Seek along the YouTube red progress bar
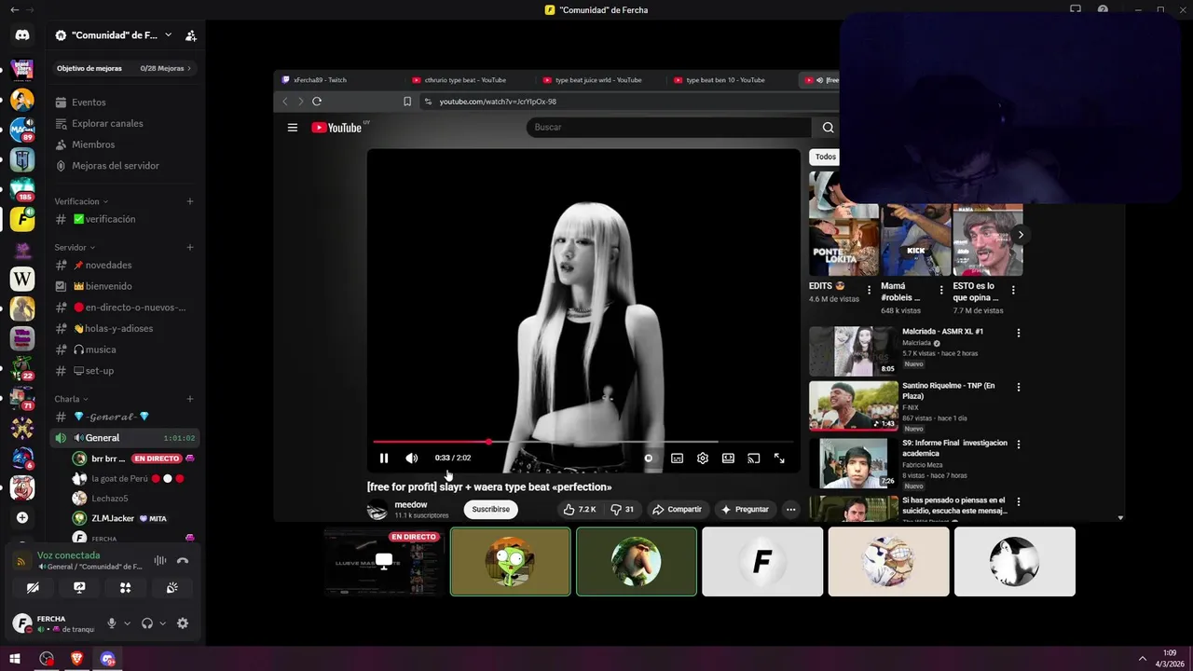 (x=583, y=442)
